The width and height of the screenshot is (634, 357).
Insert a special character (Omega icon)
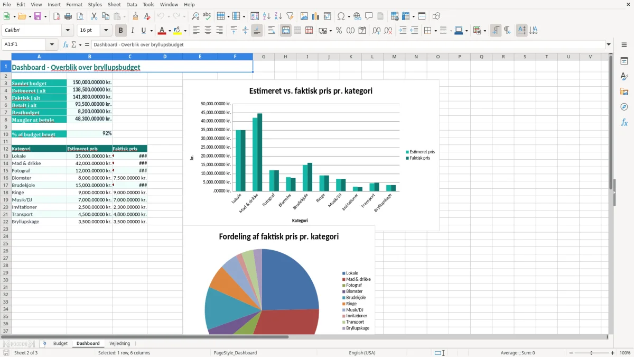point(341,16)
